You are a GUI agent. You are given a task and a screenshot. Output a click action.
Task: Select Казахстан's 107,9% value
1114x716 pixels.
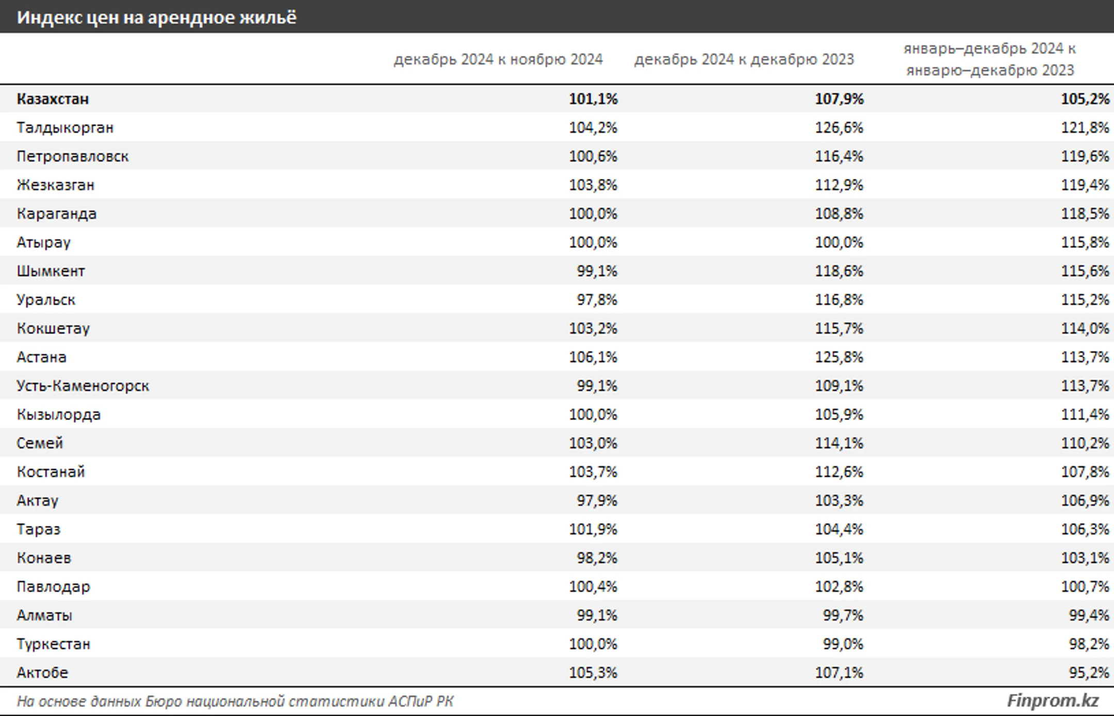(839, 99)
